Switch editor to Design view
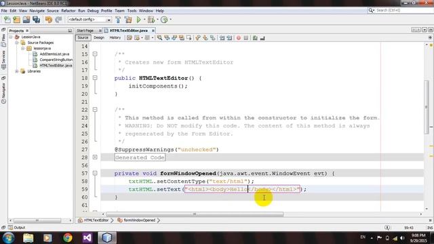This screenshot has width=434, height=244. (x=99, y=38)
